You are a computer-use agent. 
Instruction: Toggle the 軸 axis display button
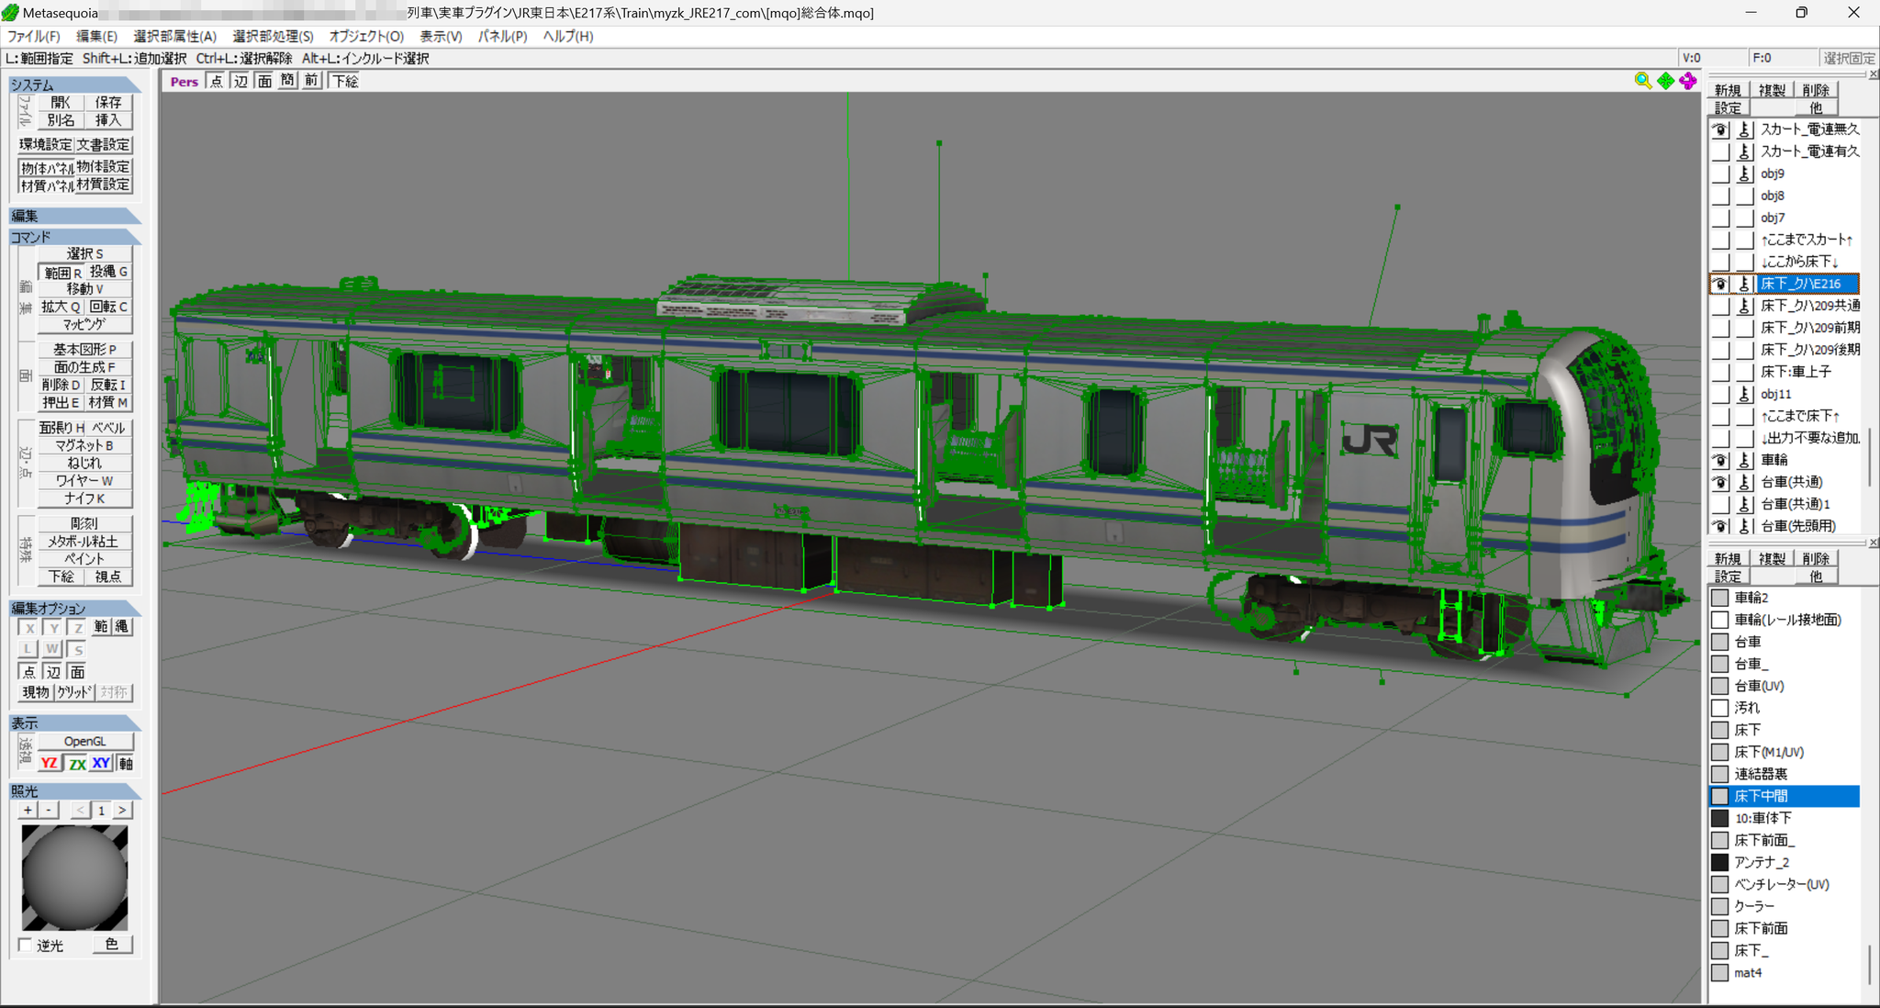[x=125, y=763]
